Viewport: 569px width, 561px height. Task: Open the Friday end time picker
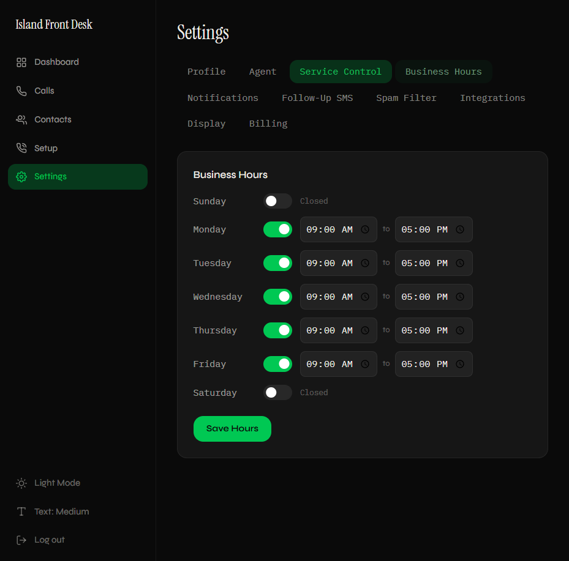(460, 364)
